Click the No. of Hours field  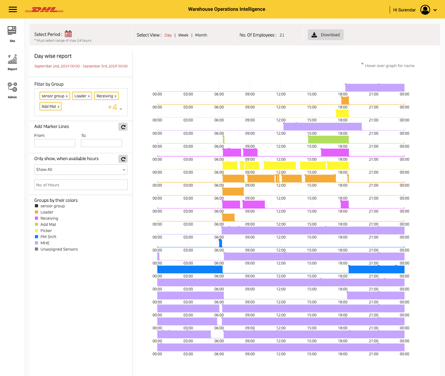[x=81, y=185]
